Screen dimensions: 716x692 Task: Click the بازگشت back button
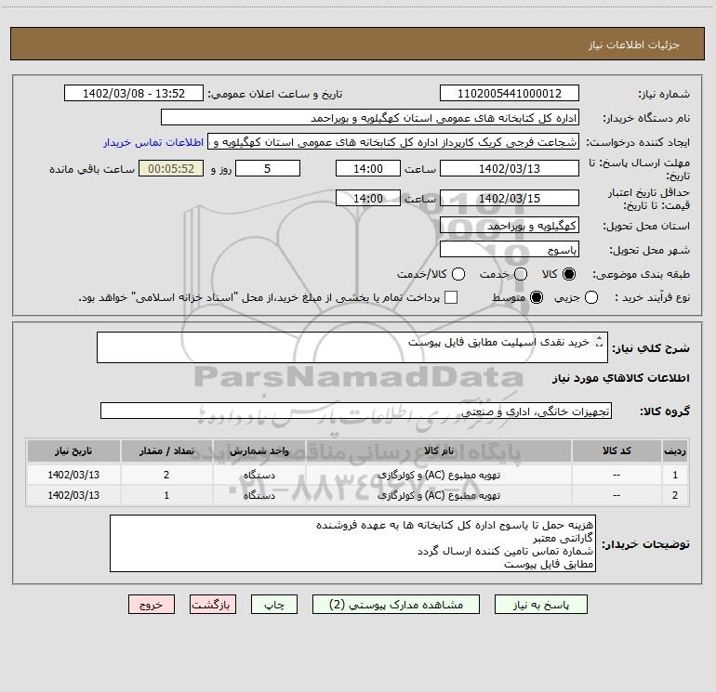tap(213, 605)
